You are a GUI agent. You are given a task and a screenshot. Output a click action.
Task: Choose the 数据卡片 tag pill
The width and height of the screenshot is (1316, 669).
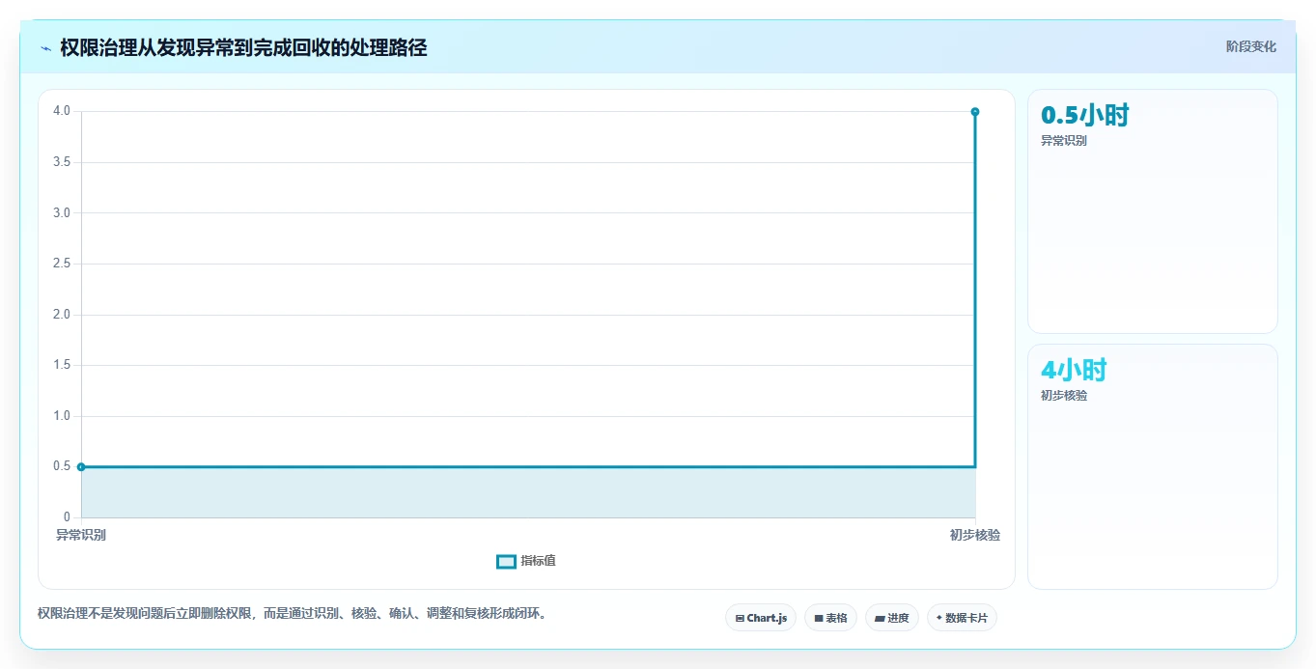tap(962, 618)
